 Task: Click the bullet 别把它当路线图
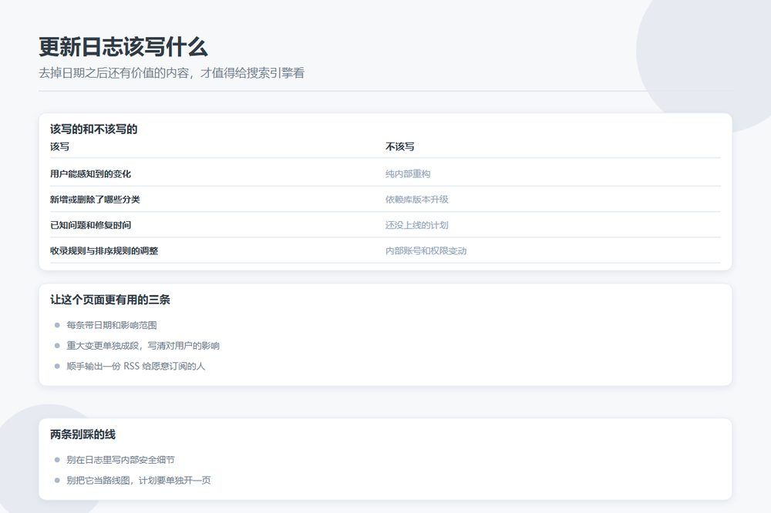pyautogui.click(x=139, y=481)
